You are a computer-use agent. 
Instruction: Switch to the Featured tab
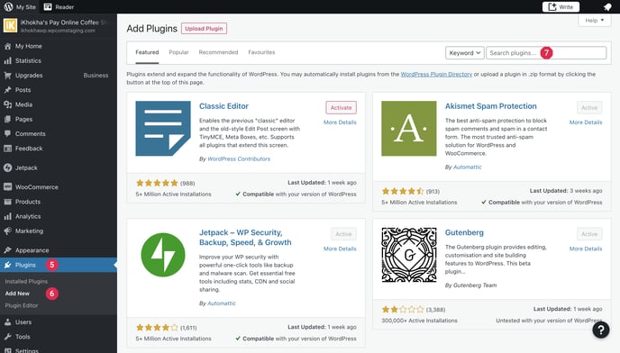click(x=147, y=52)
